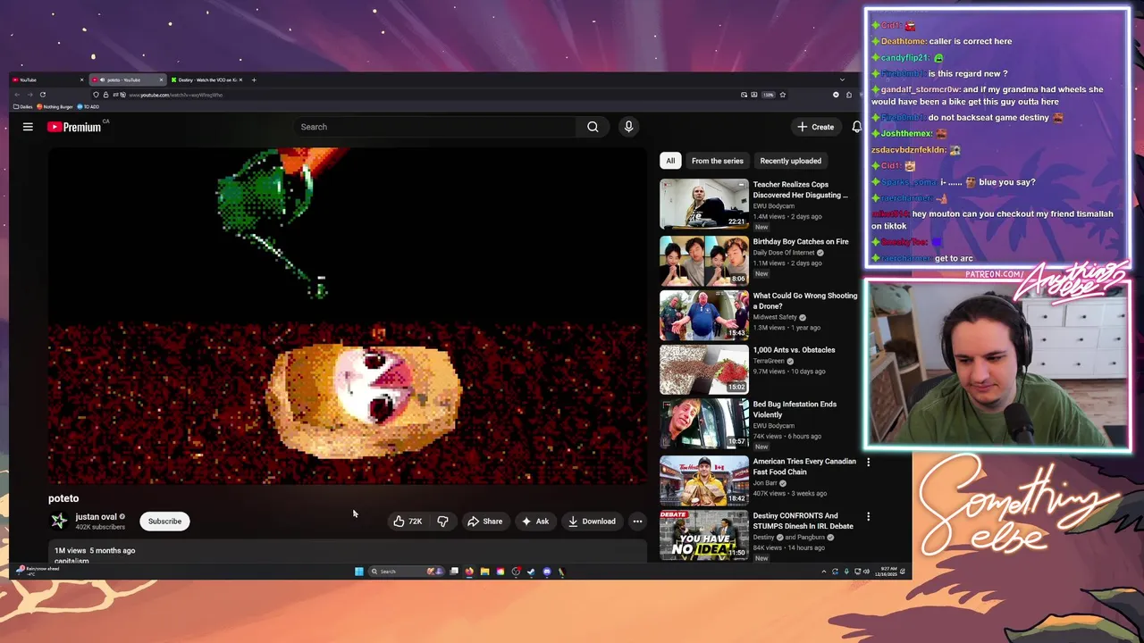This screenshot has width=1144, height=643.
Task: Open a new browser tab
Action: 254,79
